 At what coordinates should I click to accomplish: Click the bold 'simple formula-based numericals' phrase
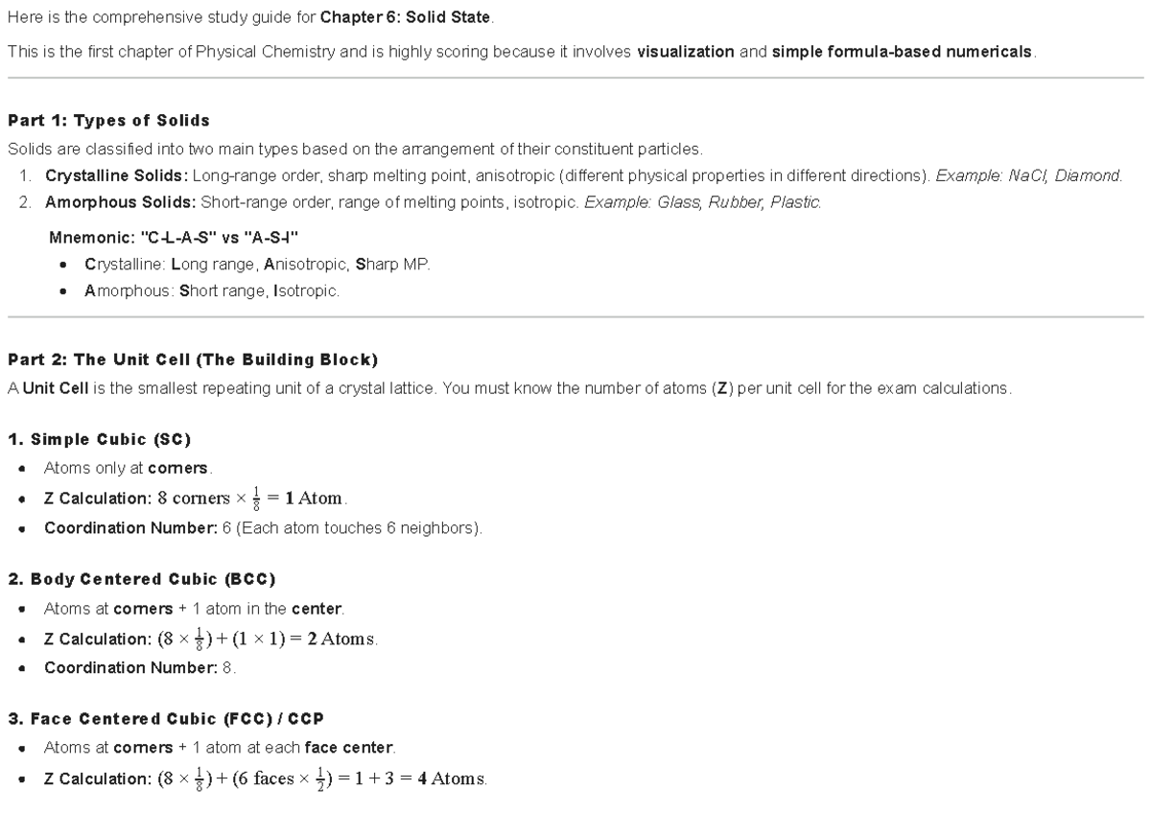pos(902,52)
